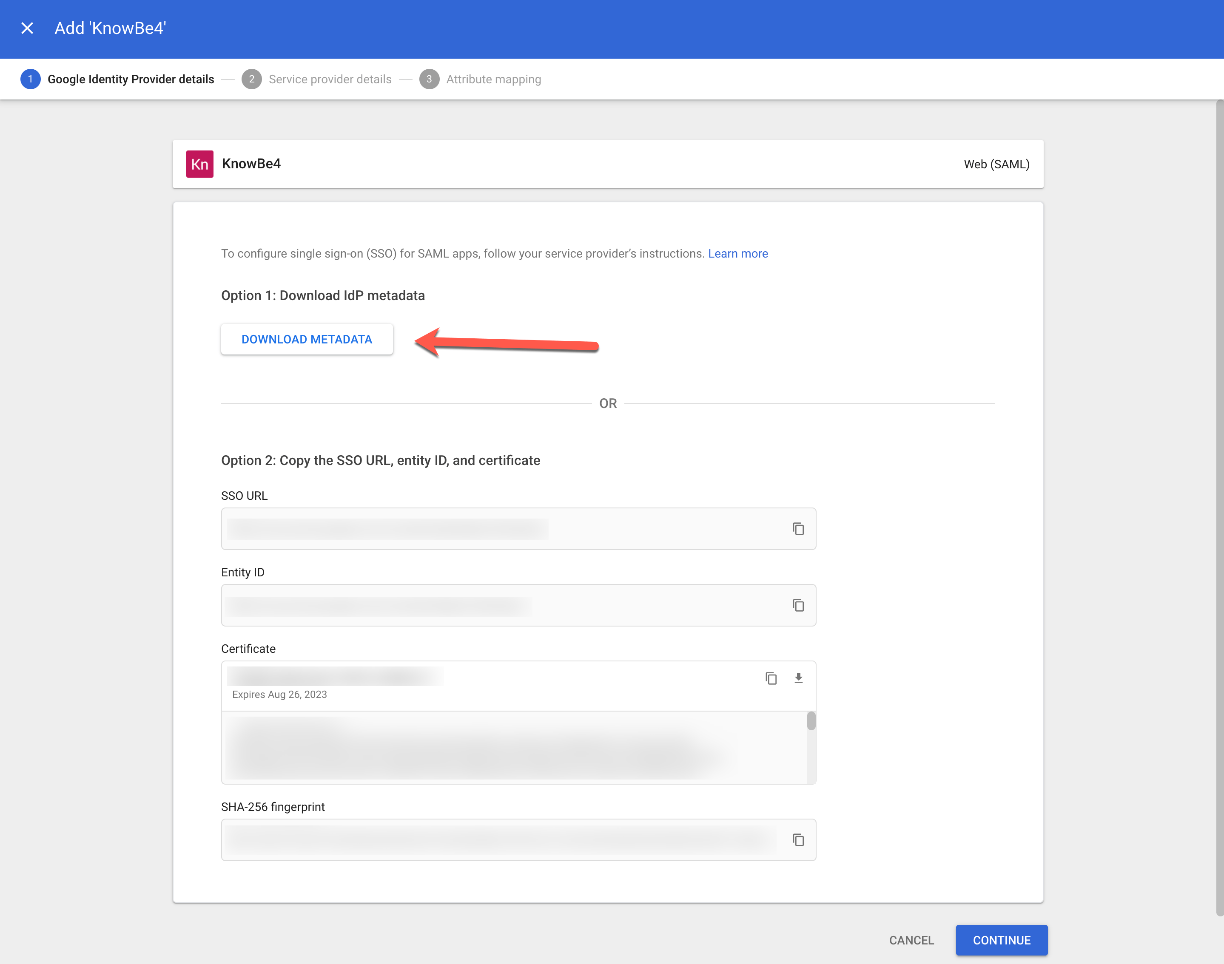1224x964 pixels.
Task: Switch to Service provider details step
Action: [x=330, y=79]
